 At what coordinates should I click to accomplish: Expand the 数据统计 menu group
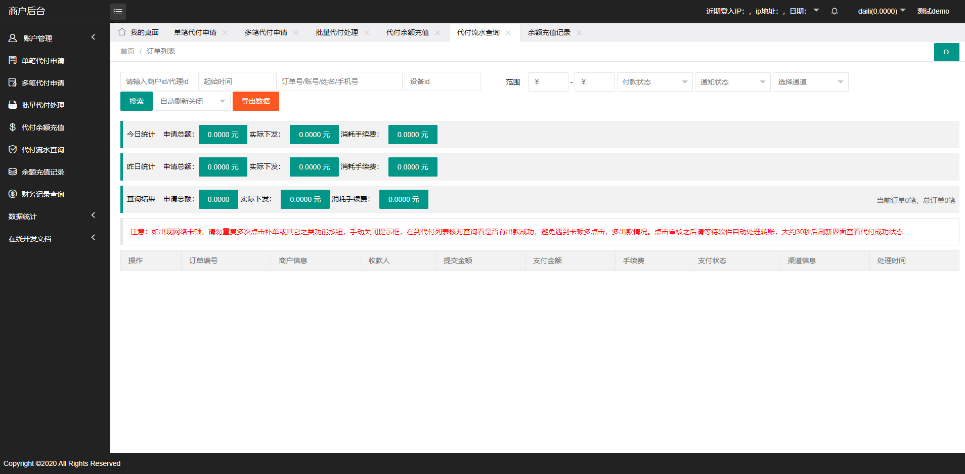(x=93, y=215)
